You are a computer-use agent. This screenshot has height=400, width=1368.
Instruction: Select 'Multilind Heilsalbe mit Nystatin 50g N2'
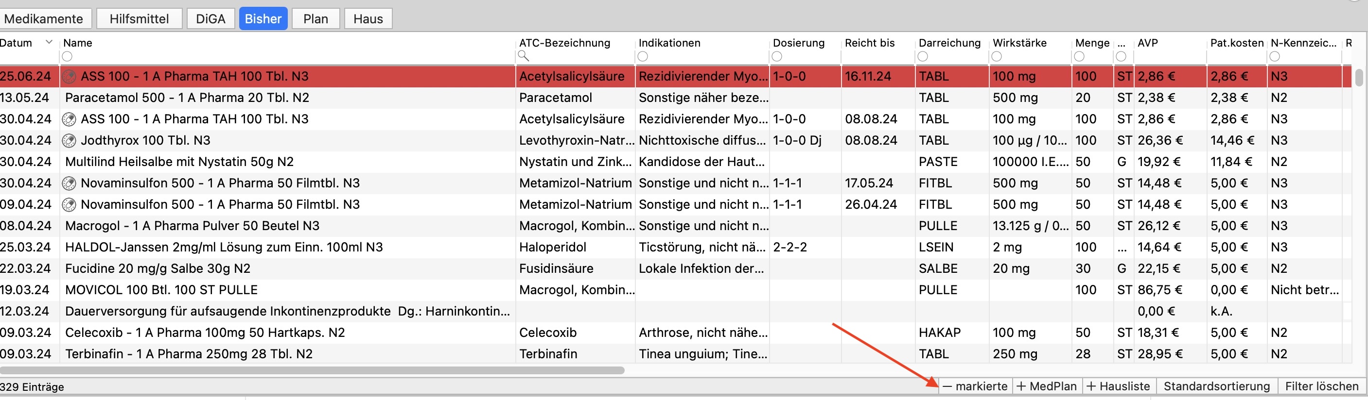[x=676, y=162]
